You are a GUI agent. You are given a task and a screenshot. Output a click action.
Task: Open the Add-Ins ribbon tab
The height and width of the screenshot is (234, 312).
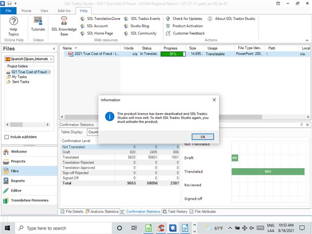[x=64, y=11]
